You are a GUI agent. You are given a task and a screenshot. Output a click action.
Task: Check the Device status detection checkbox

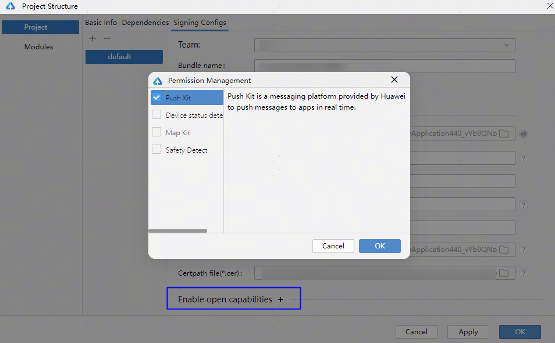156,115
